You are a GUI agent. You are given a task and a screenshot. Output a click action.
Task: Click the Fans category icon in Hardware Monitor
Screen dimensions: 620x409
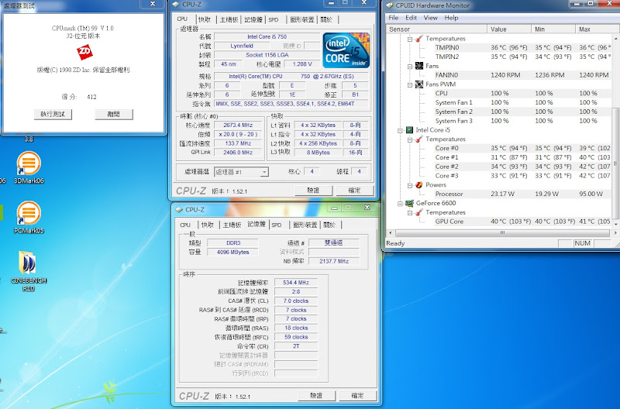[x=419, y=66]
